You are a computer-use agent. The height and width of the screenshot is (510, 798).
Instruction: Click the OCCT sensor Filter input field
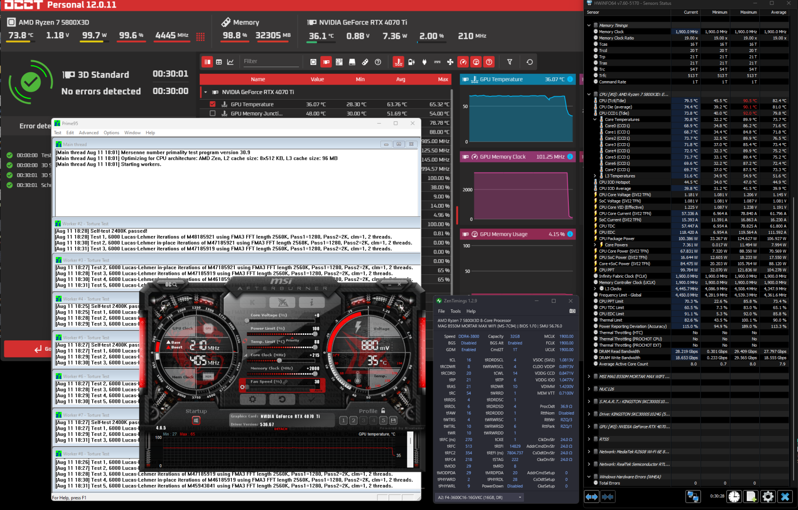tap(271, 61)
